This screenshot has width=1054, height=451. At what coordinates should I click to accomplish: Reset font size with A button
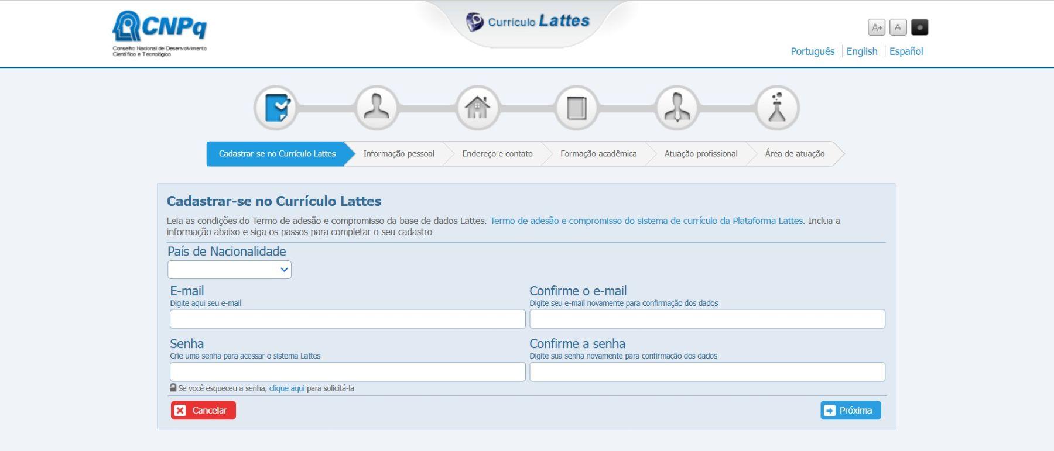pyautogui.click(x=898, y=27)
